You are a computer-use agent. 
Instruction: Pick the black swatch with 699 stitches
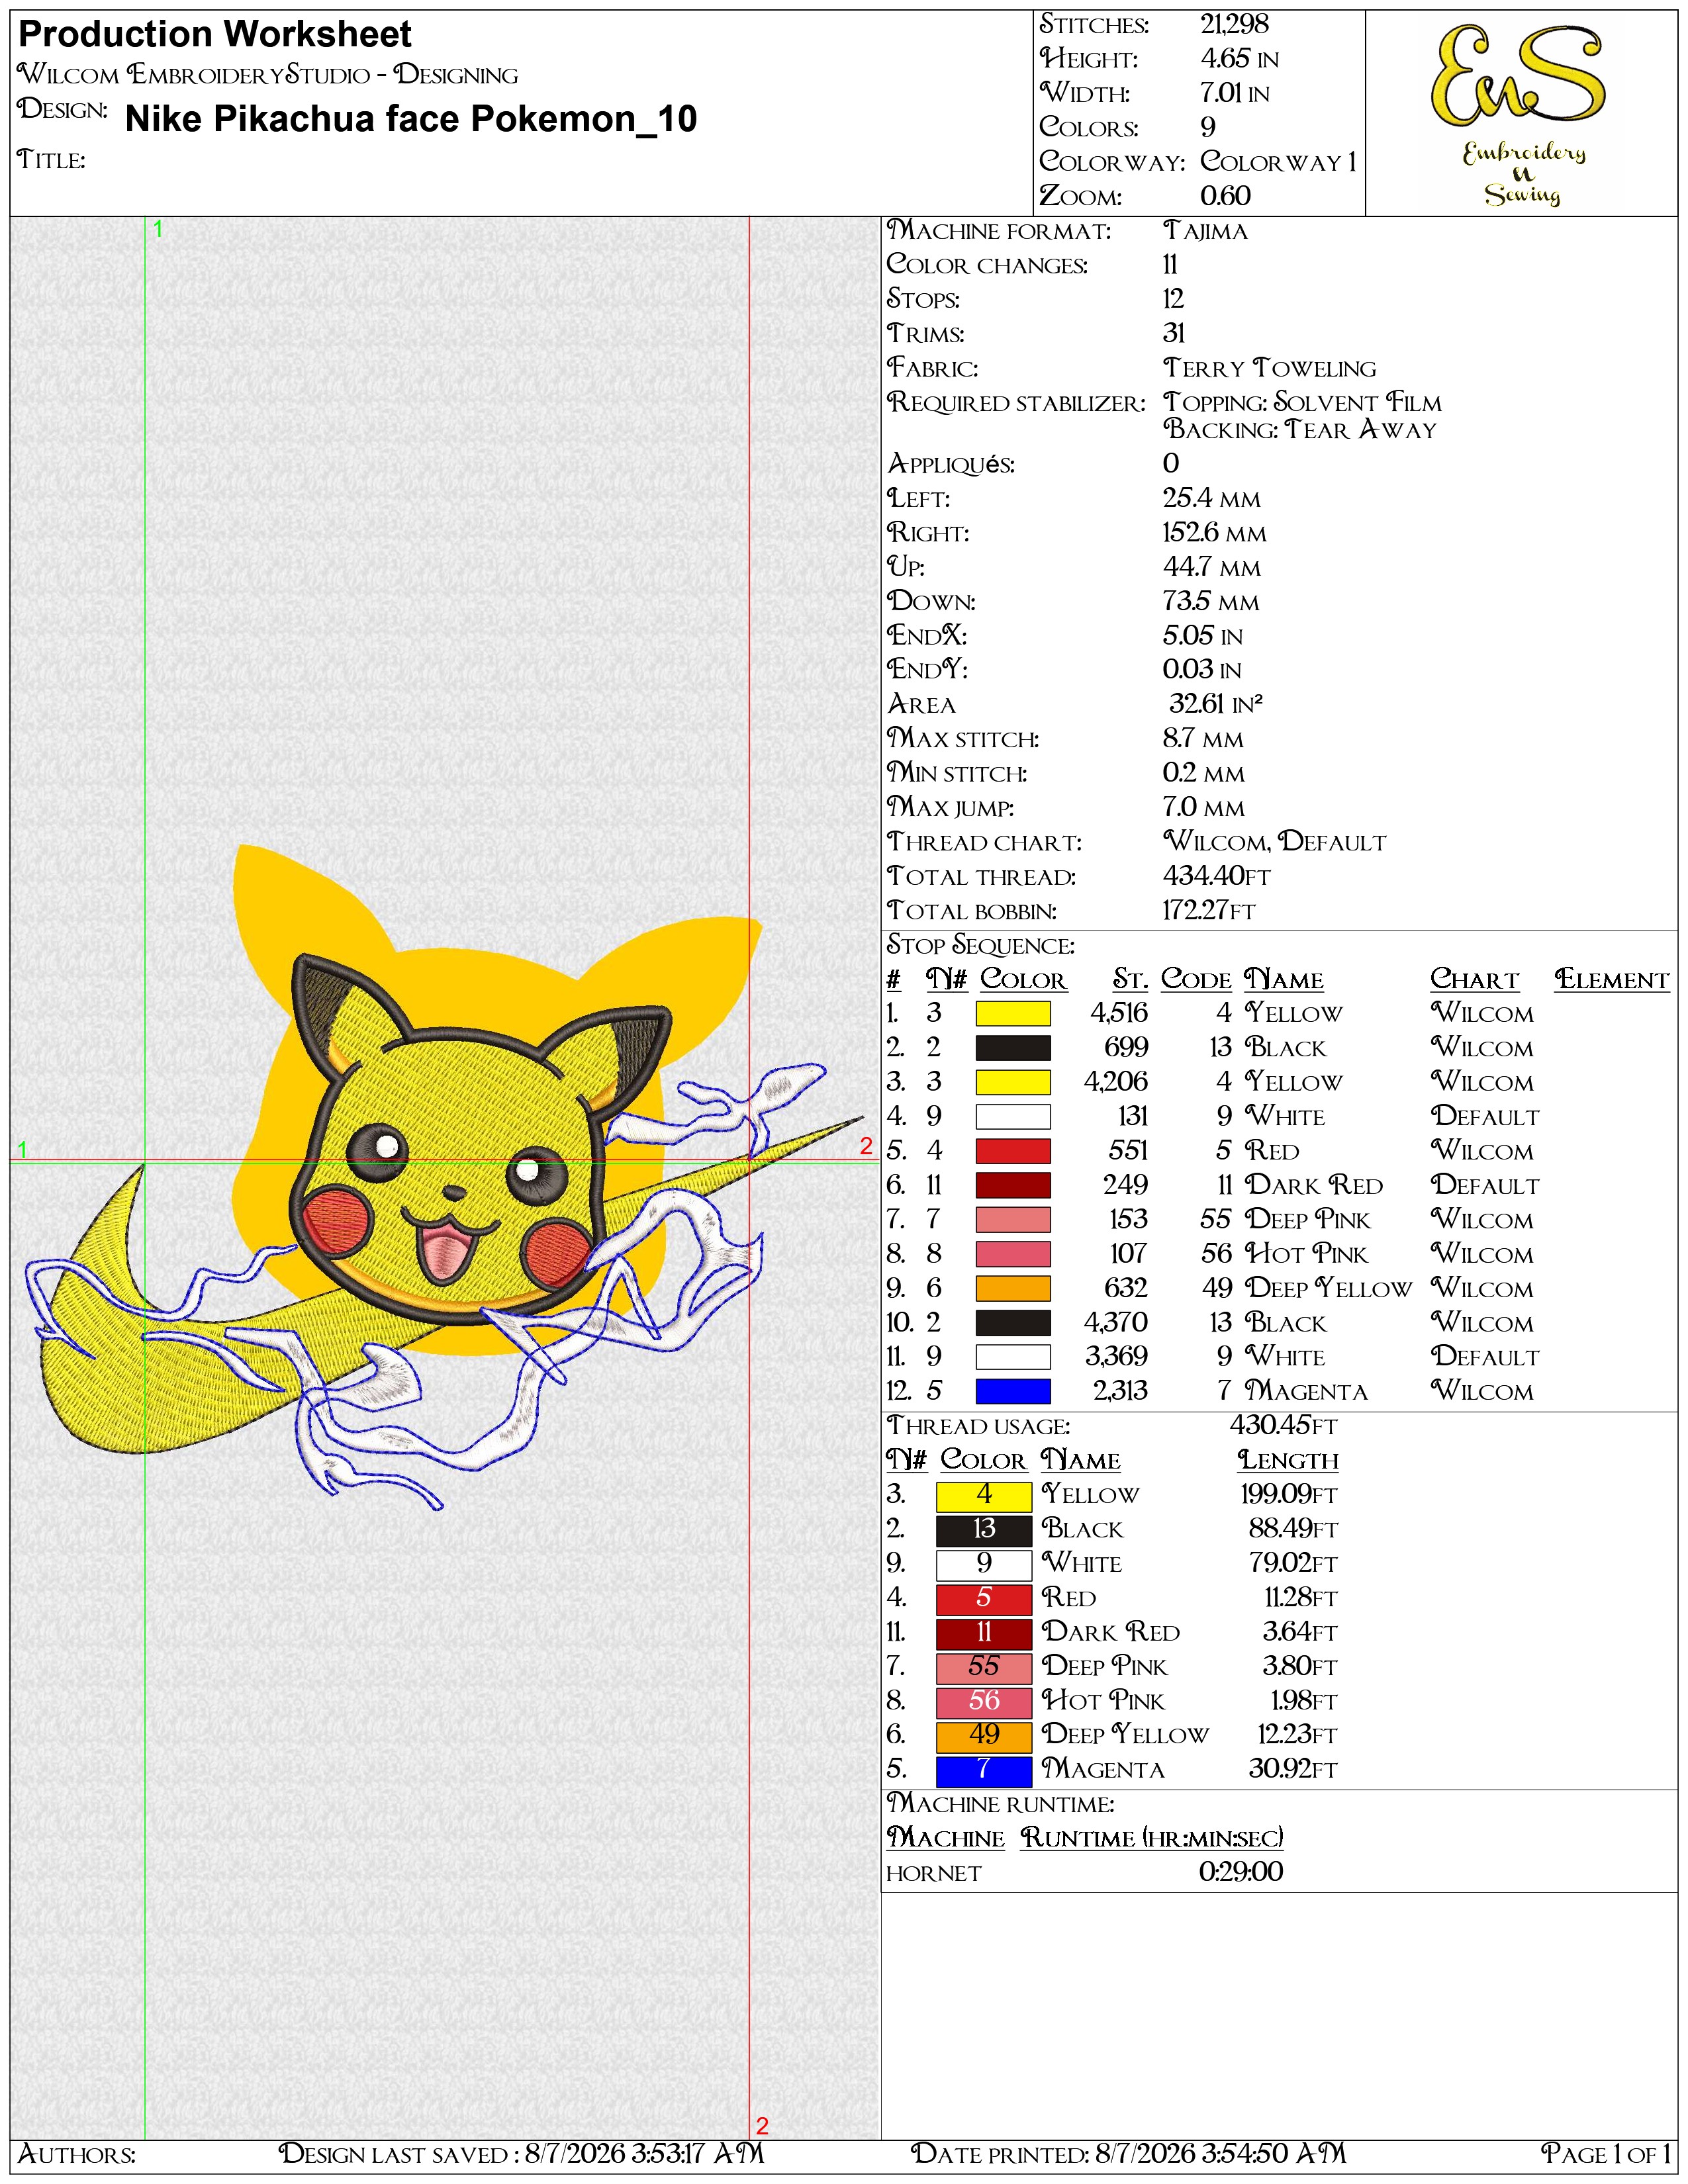pyautogui.click(x=1013, y=1048)
